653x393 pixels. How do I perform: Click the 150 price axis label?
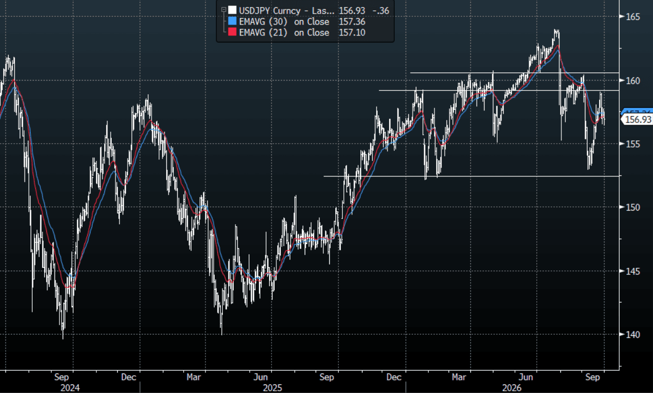(633, 207)
